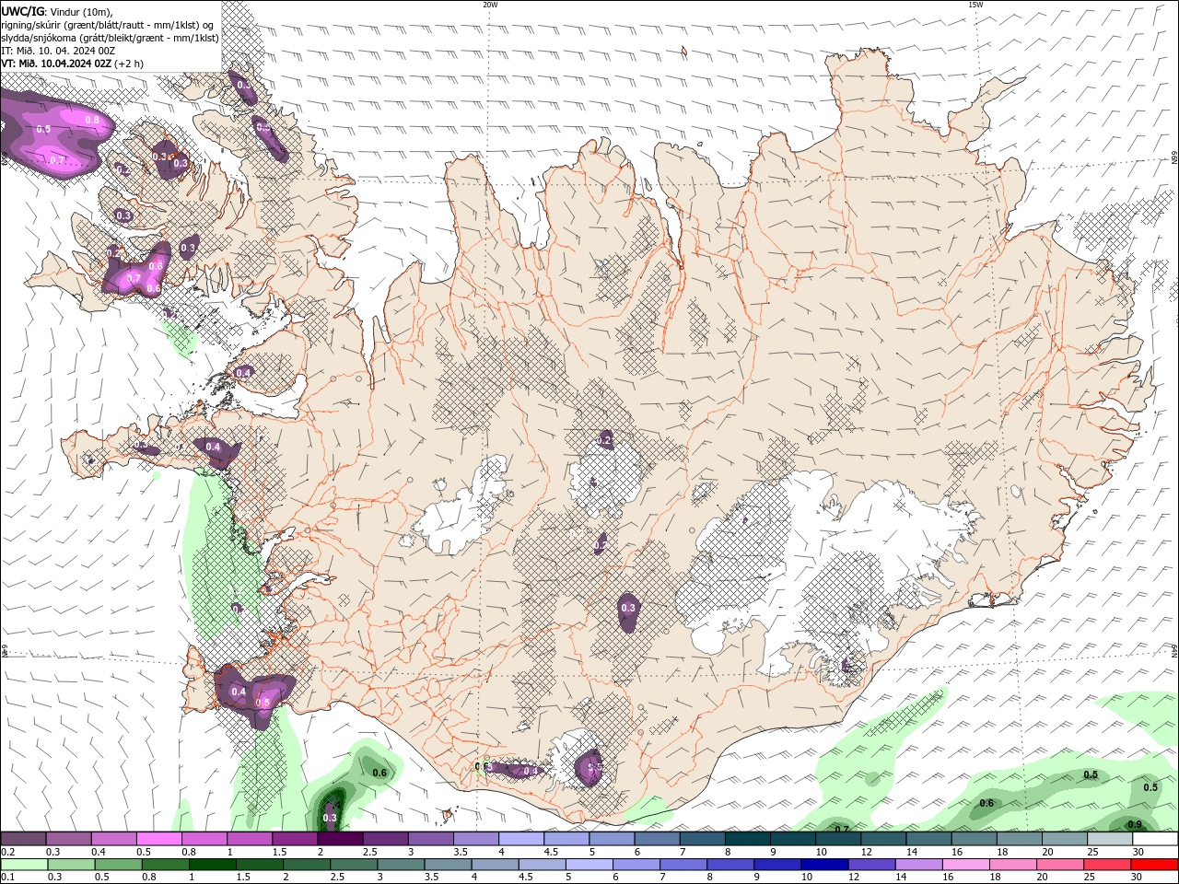Image resolution: width=1179 pixels, height=884 pixels.
Task: Click the pale grey 25 snow legend swatch
Action: click(x=1111, y=839)
